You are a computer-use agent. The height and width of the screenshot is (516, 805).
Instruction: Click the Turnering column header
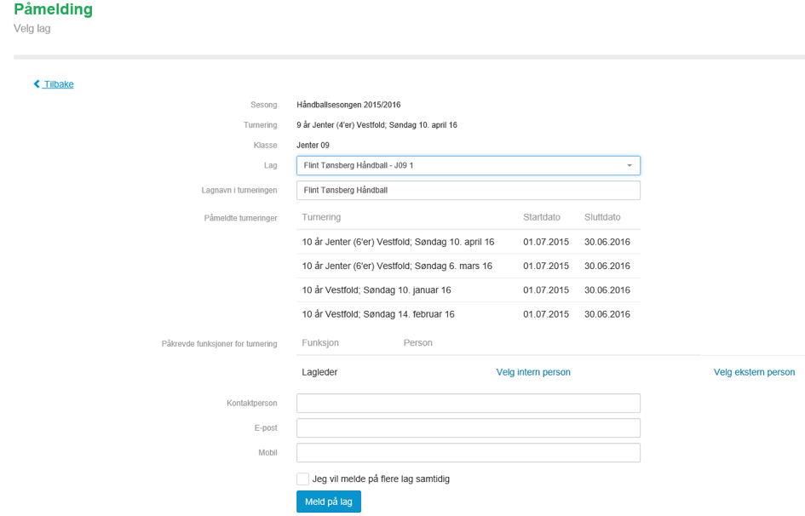pyautogui.click(x=321, y=218)
